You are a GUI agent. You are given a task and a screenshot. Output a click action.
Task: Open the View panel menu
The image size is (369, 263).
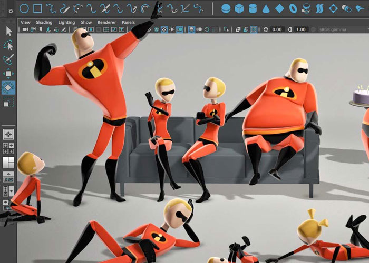point(25,22)
